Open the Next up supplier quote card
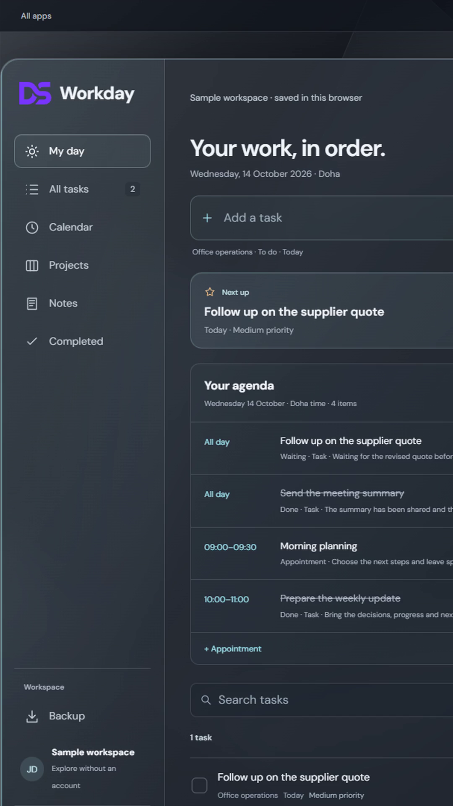This screenshot has width=453, height=806. (x=322, y=311)
